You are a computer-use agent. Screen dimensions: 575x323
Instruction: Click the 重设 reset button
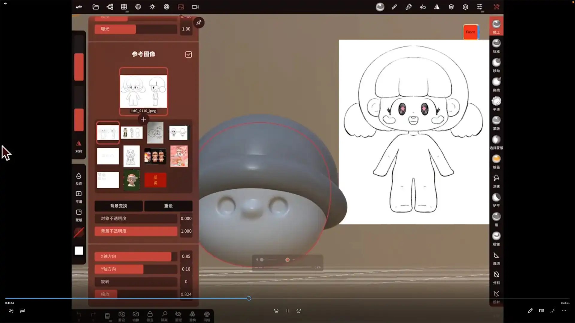168,206
